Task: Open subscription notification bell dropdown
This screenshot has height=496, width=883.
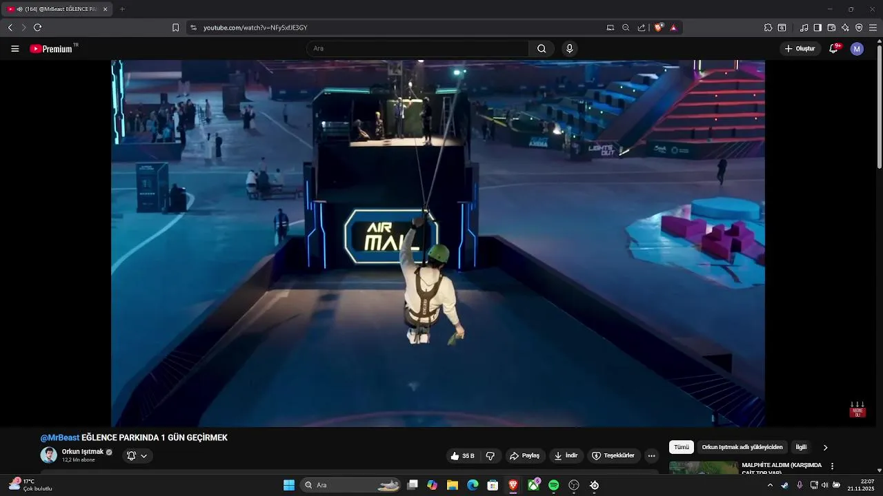Action: (x=137, y=456)
